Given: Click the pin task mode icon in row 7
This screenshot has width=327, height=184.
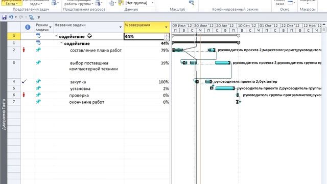Looking at the screenshot, I should [38, 102].
